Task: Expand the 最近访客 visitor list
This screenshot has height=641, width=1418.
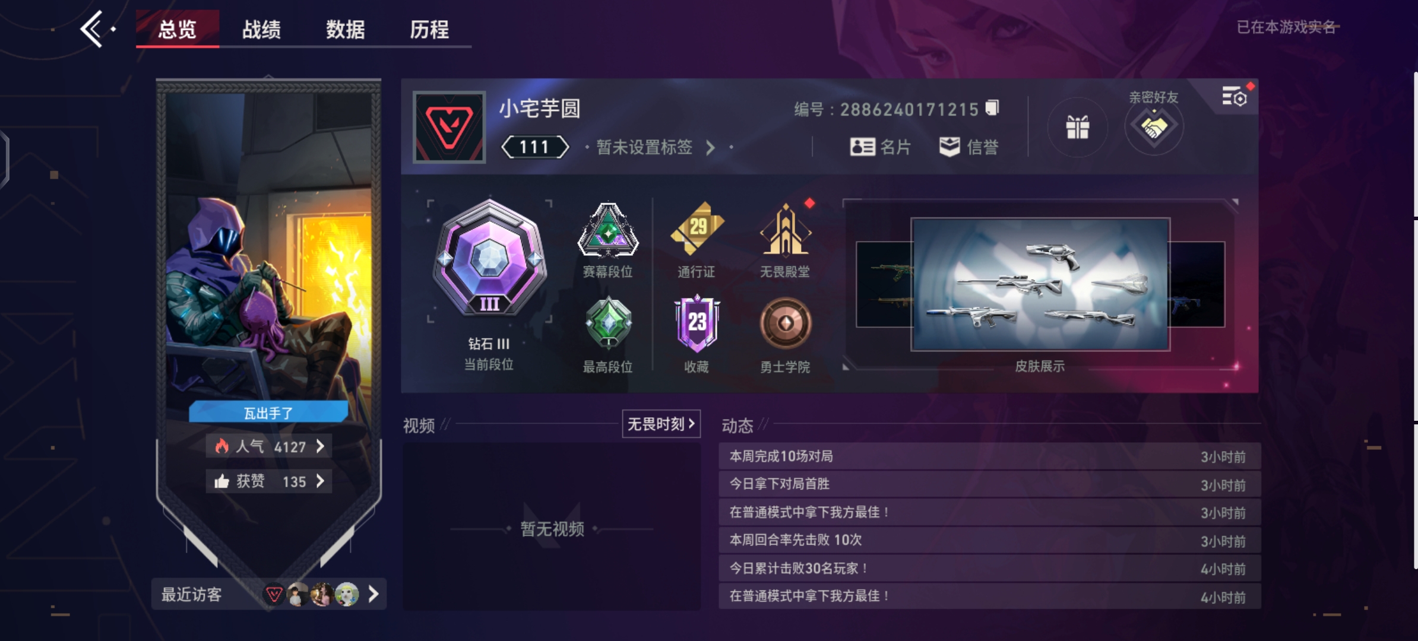Action: click(x=373, y=594)
